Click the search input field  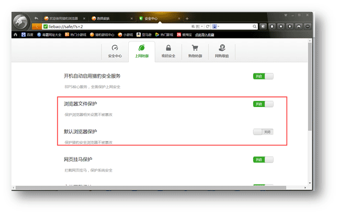236,26
